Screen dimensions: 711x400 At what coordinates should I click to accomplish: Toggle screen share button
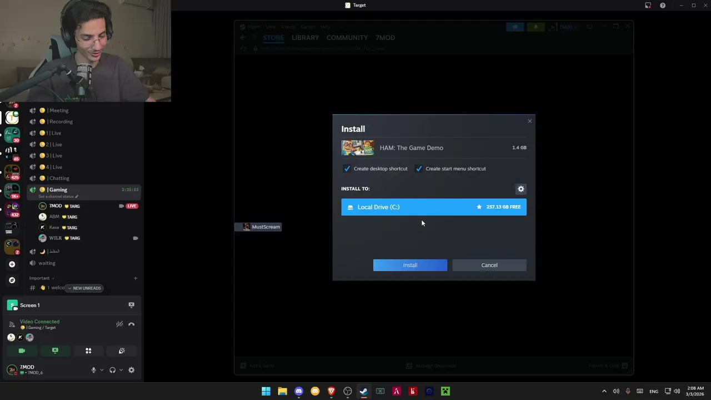55,351
